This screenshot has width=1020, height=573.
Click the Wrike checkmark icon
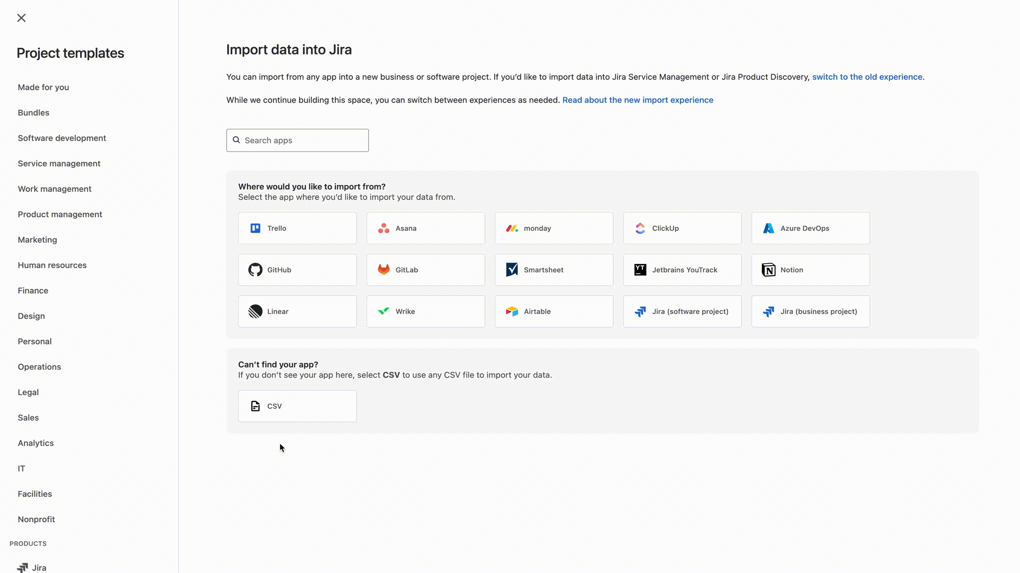coord(384,311)
